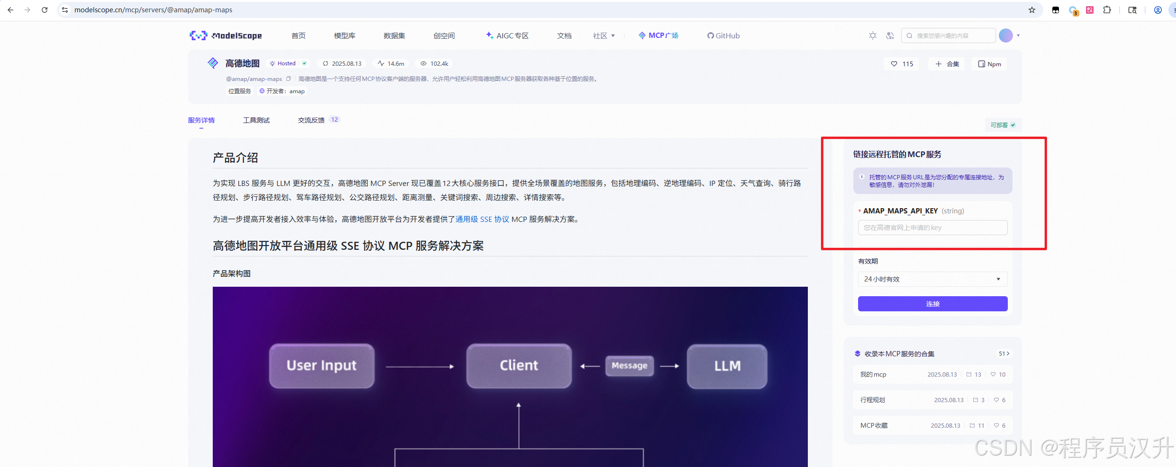Open the Npm link button
Screen dimensions: 1176x467
(989, 64)
